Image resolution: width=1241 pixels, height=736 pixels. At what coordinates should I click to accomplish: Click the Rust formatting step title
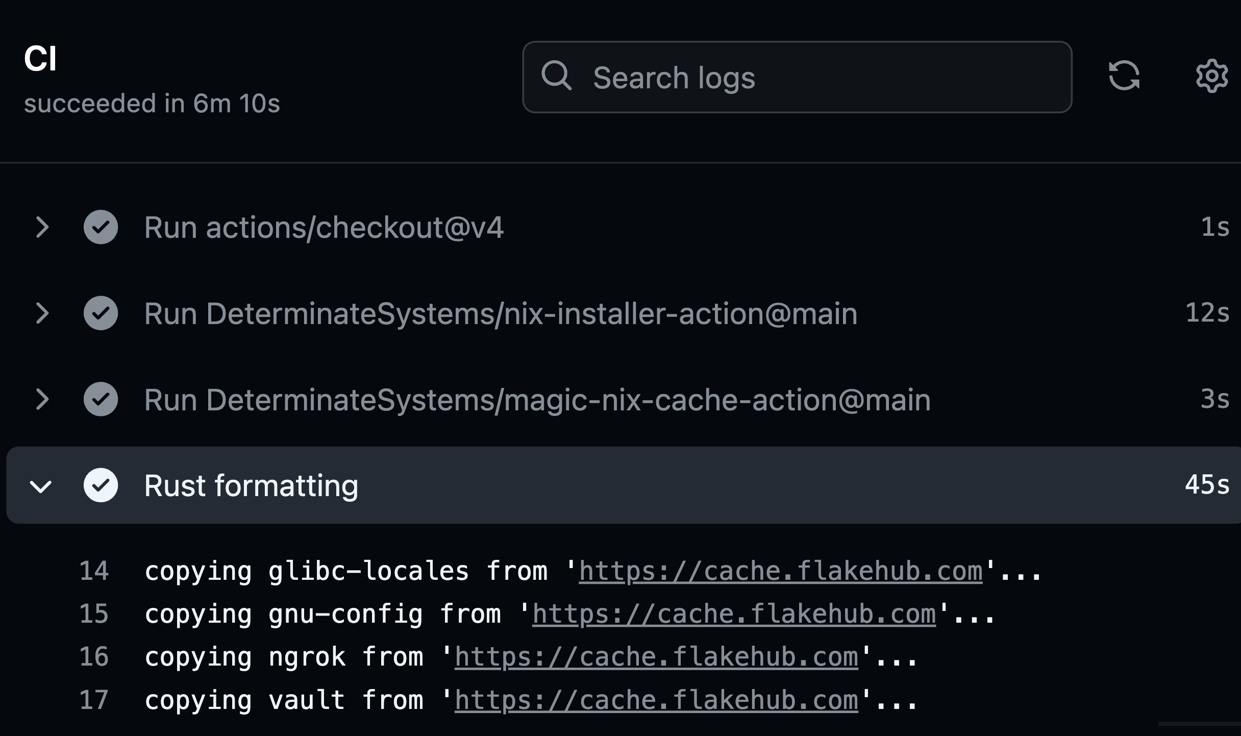(x=251, y=485)
